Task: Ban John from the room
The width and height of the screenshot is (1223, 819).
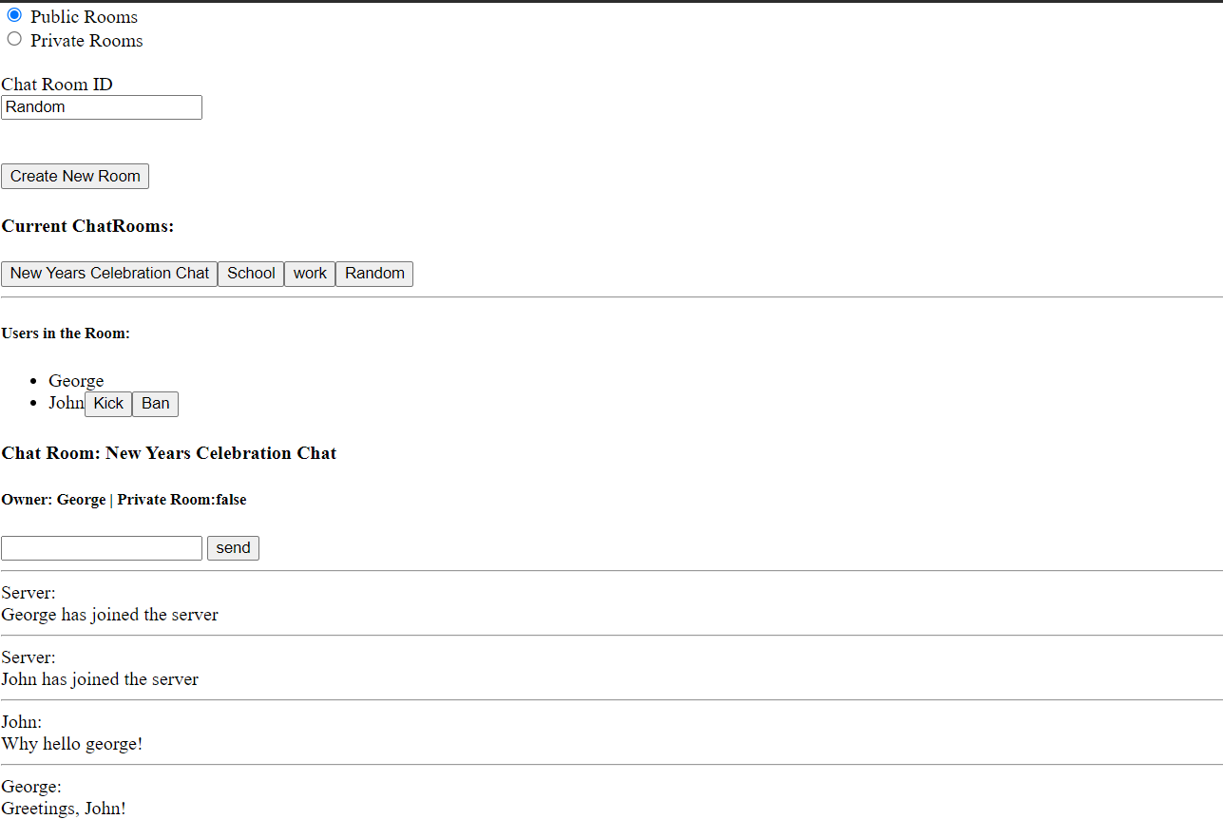Action: (x=155, y=404)
